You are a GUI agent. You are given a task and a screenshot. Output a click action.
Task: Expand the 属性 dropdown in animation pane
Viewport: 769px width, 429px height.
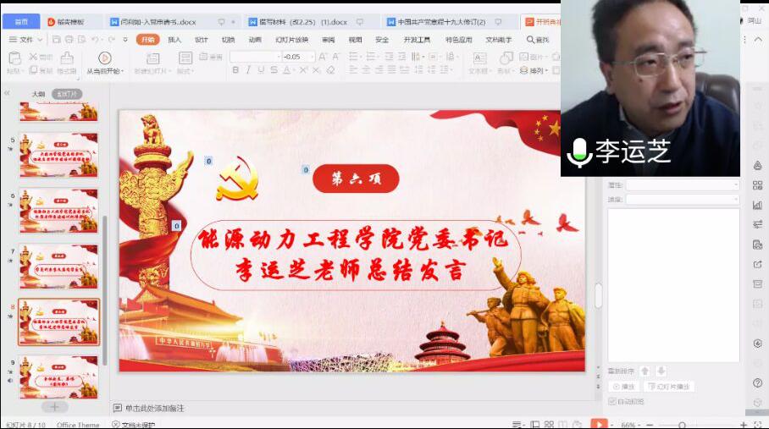(x=734, y=184)
